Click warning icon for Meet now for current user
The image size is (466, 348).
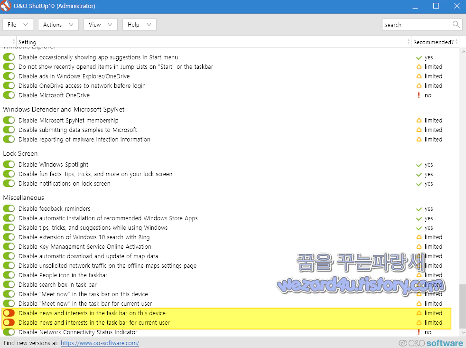(x=419, y=303)
